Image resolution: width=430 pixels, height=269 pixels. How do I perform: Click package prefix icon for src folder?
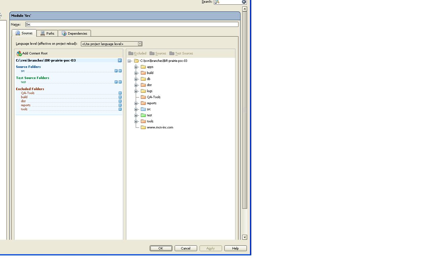click(x=116, y=71)
